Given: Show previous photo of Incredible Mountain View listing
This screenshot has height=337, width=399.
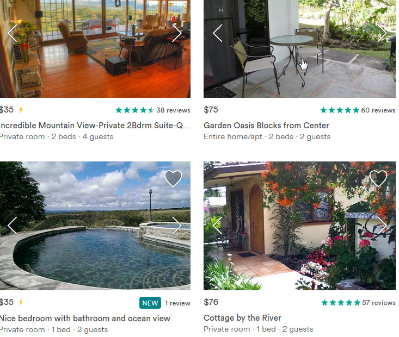Looking at the screenshot, I should click(x=12, y=33).
